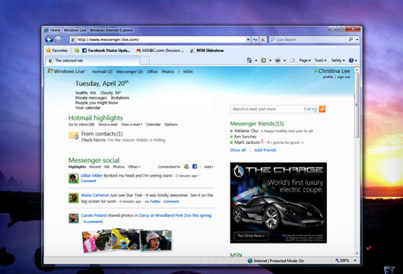Click the sign out link
Viewport: 403px width, 274px height.
tap(344, 77)
